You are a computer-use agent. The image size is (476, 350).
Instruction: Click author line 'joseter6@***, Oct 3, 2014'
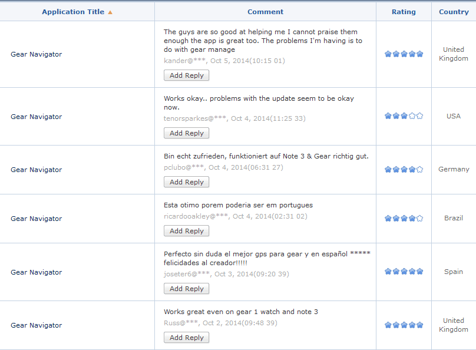pyautogui.click(x=226, y=274)
